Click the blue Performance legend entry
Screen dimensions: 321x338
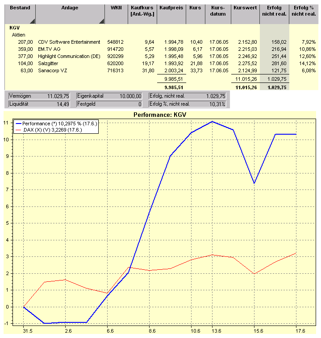click(x=57, y=124)
